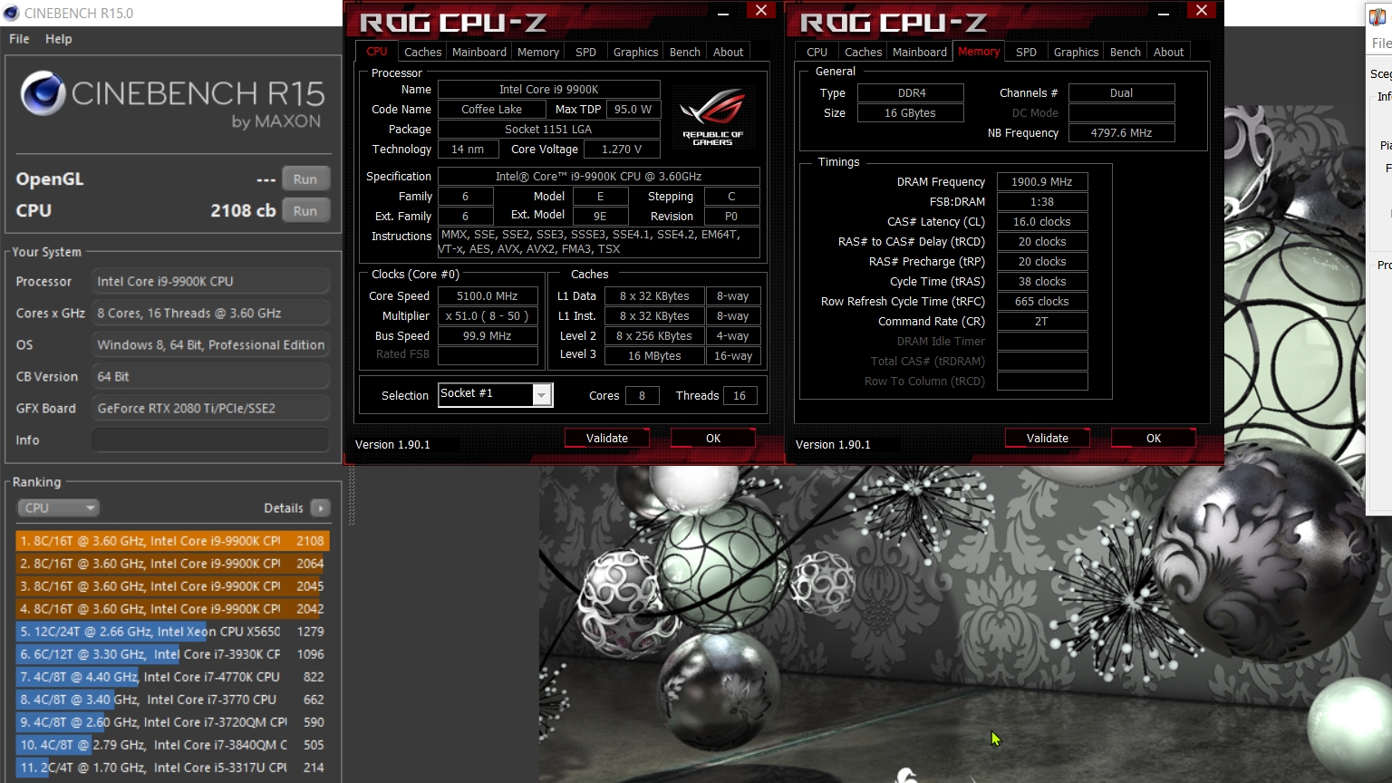The height and width of the screenshot is (783, 1392).
Task: Open the Socket #1 selection dropdown
Action: pos(541,394)
